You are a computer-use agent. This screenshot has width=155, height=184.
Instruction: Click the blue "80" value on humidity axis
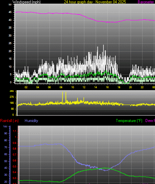6,141
